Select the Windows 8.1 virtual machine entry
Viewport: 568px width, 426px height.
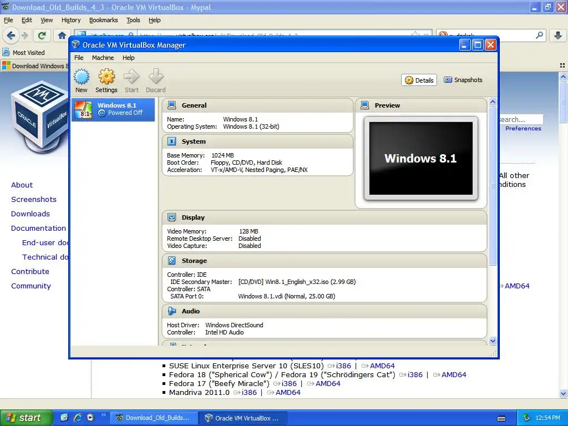(x=113, y=109)
